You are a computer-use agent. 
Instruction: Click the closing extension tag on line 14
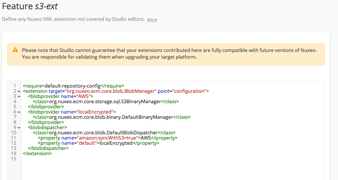click(x=37, y=154)
